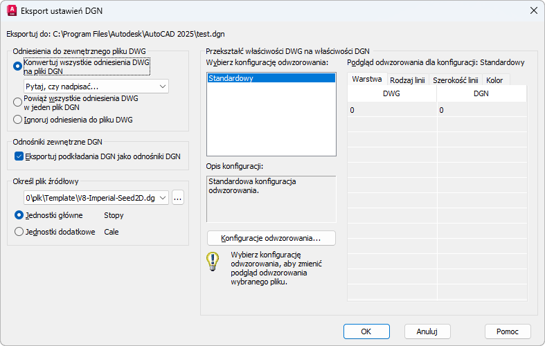Image resolution: width=545 pixels, height=346 pixels.
Task: Select 'Jednostki dodatkowe' radio button
Action: coord(19,232)
